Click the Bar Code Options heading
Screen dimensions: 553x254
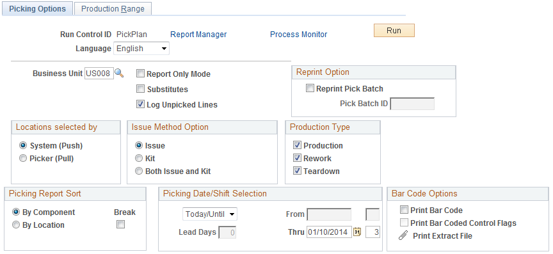point(424,193)
